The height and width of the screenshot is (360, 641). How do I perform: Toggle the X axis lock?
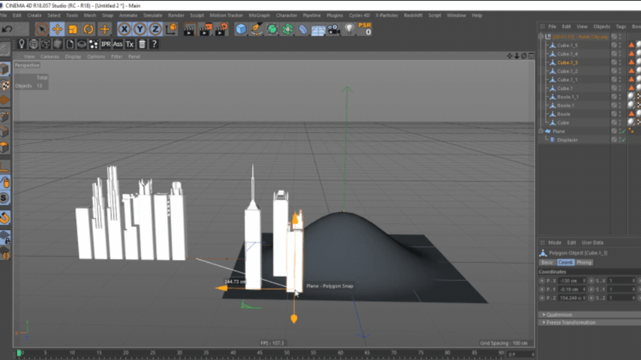tap(124, 29)
